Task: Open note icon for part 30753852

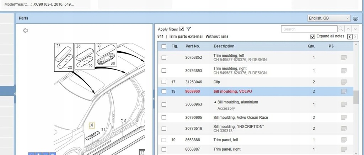Action: coord(344,57)
